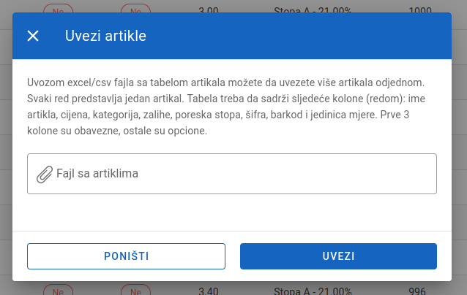Image resolution: width=467 pixels, height=295 pixels.
Task: Click the second 'Ne' chip above the dialog
Action: 135,9
